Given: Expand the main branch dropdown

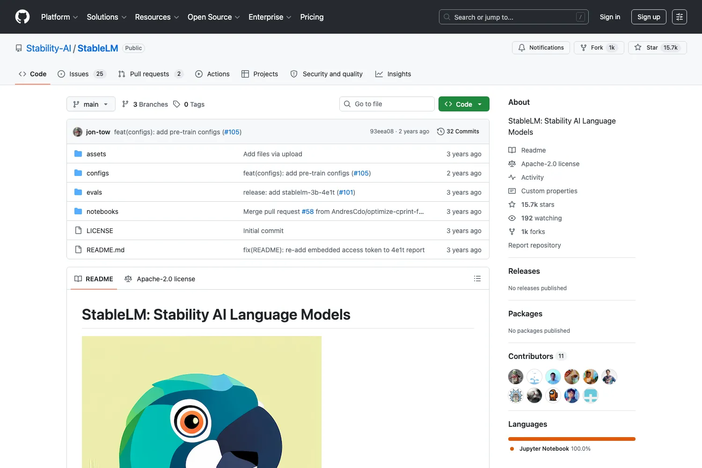Looking at the screenshot, I should [x=91, y=104].
